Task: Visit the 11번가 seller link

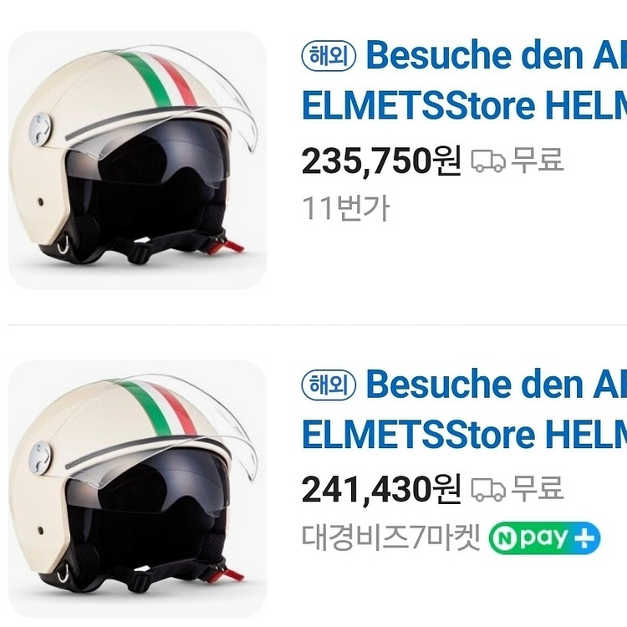Action: tap(345, 207)
